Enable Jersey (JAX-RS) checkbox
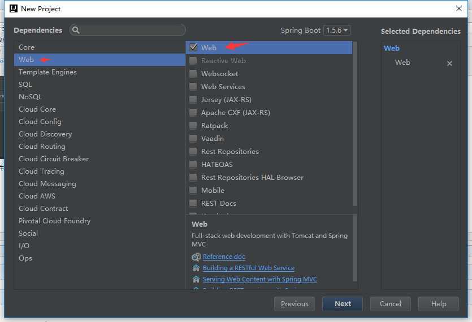 (x=193, y=99)
